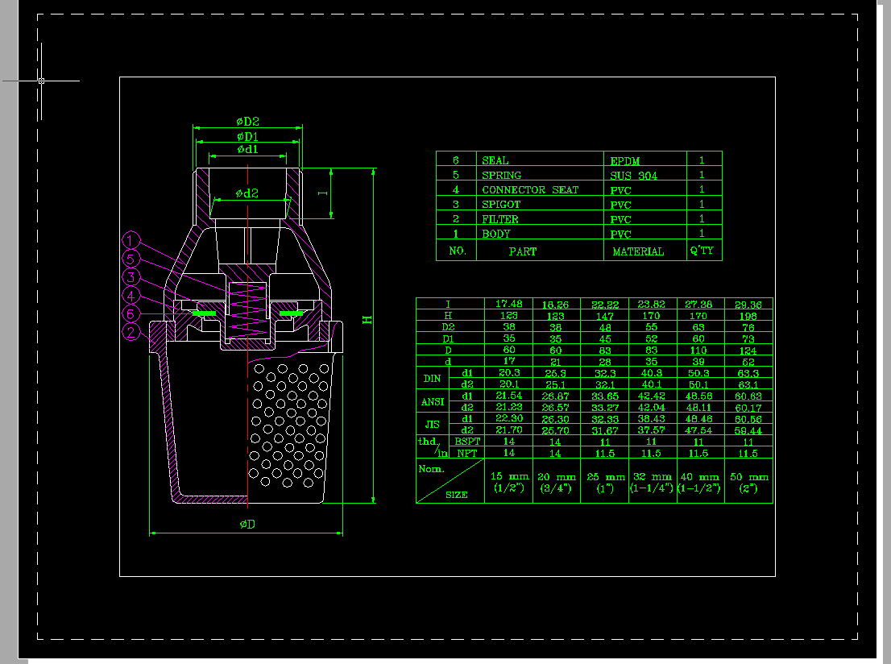
Task: Click the BSPT thread row label
Action: pyautogui.click(x=467, y=441)
